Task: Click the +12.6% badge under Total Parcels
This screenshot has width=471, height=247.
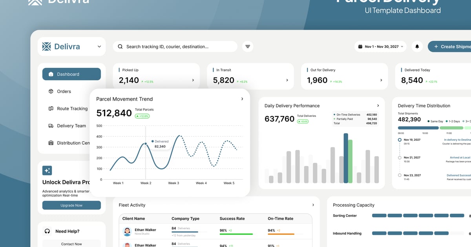Action: point(142,116)
